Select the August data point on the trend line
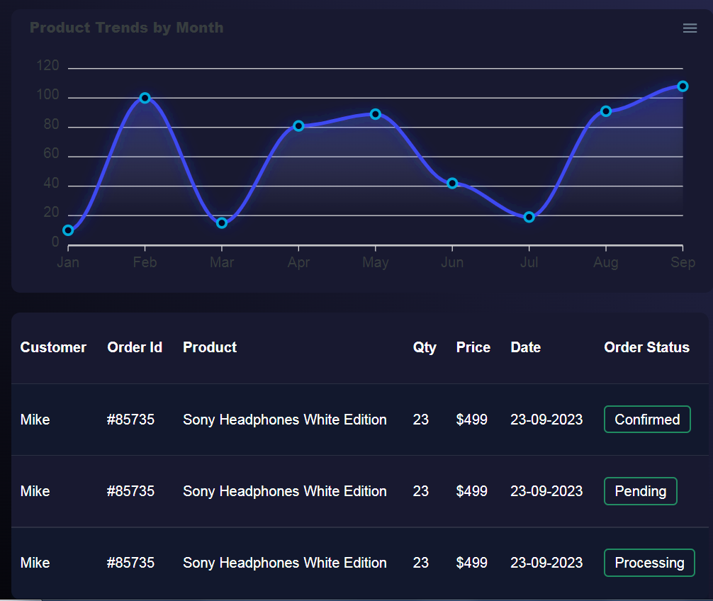The width and height of the screenshot is (713, 601). (605, 111)
